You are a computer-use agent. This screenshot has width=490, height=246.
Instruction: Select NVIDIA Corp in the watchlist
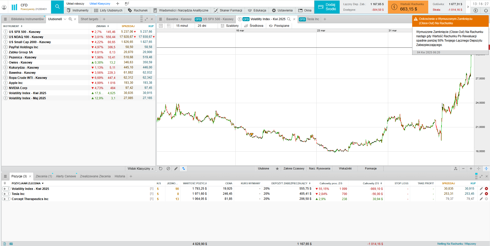click(18, 88)
